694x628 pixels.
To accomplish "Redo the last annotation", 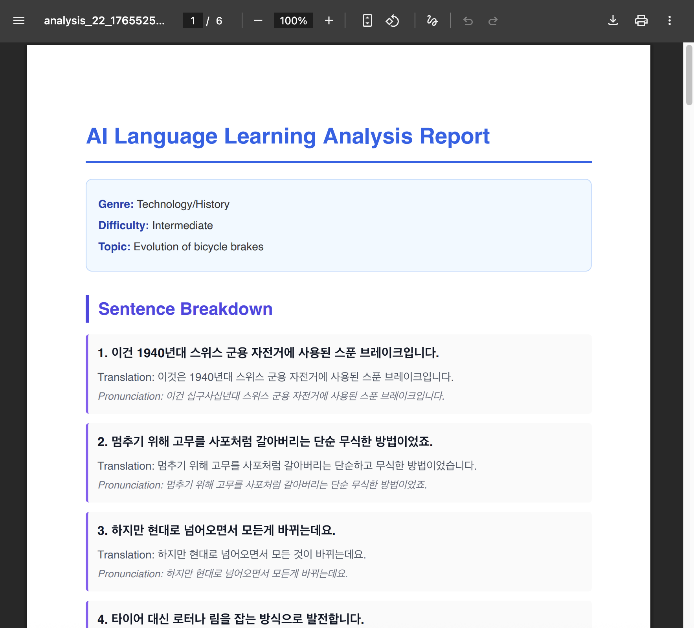I will (493, 20).
